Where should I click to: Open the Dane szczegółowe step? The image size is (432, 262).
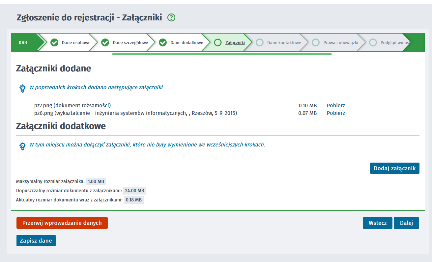130,42
